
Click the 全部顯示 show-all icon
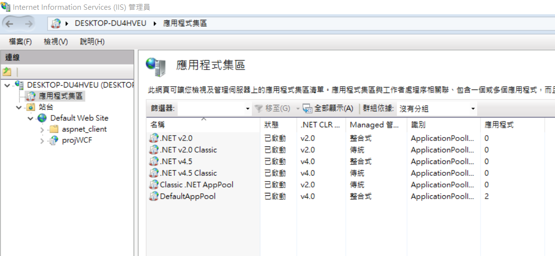307,109
